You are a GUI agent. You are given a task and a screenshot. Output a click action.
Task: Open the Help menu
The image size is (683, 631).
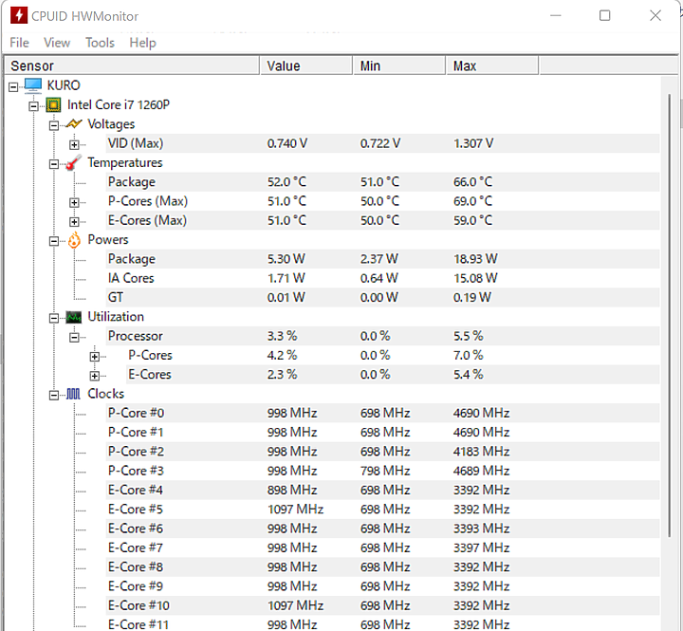(x=142, y=43)
